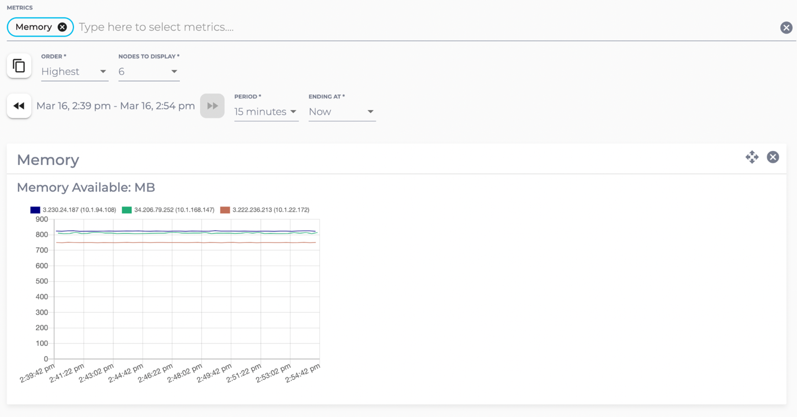Viewport: 797px width, 417px height.
Task: Step forward to the next time period
Action: click(212, 106)
